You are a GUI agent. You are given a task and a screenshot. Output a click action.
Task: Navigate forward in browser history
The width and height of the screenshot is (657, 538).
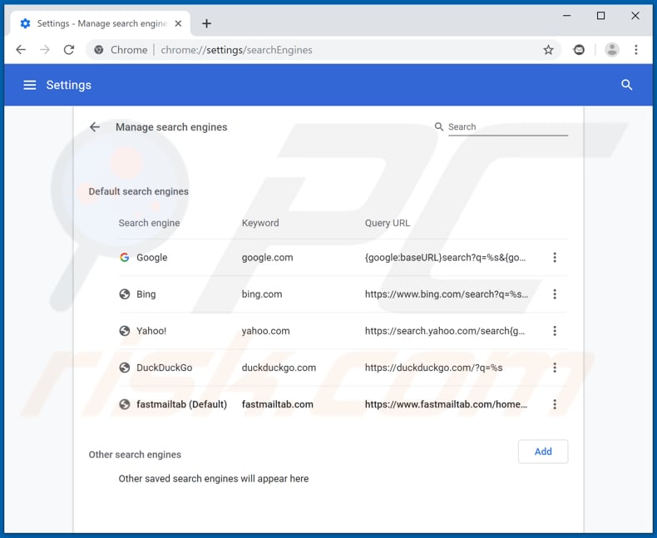click(45, 50)
